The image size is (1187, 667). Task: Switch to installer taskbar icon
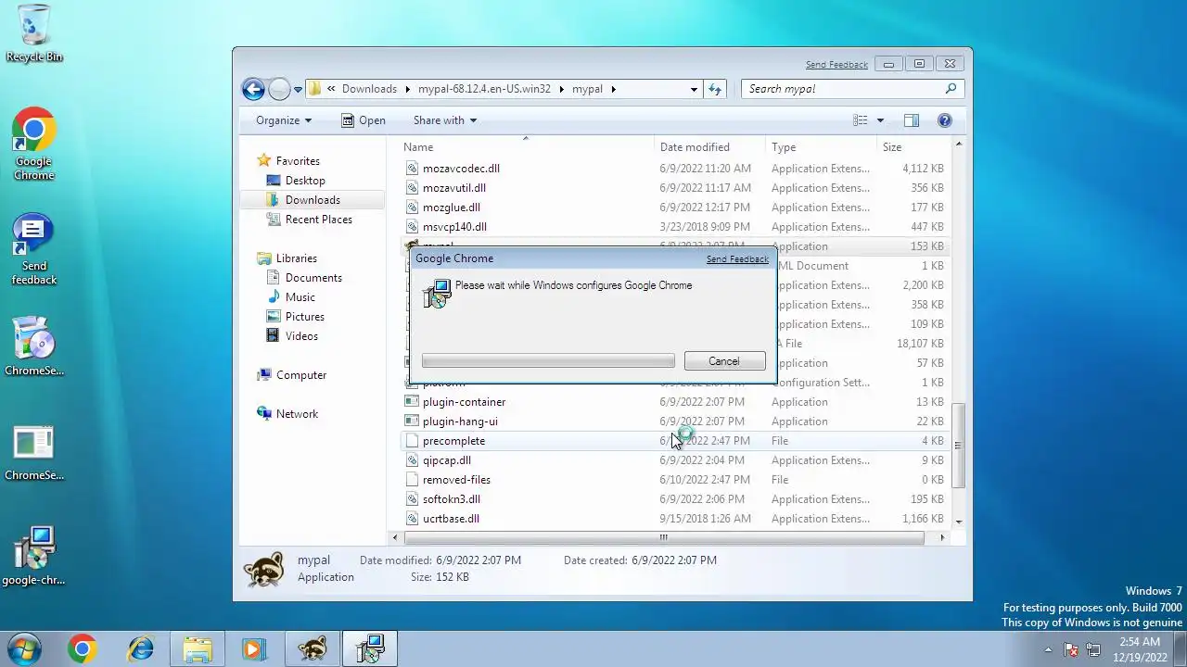coord(370,648)
